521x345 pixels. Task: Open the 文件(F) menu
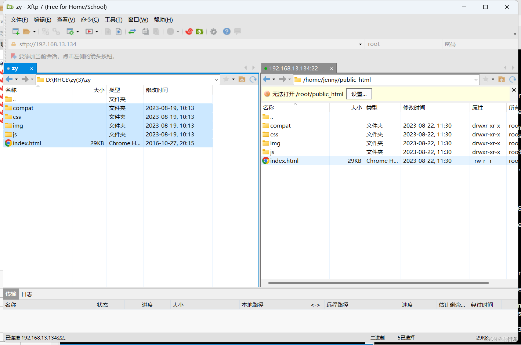pyautogui.click(x=19, y=20)
